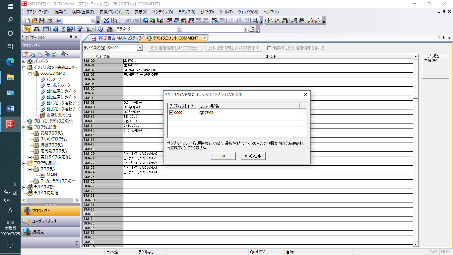Select ローカルデバイスコメント in the tree
Screen dimensions: 453x255
[58, 181]
